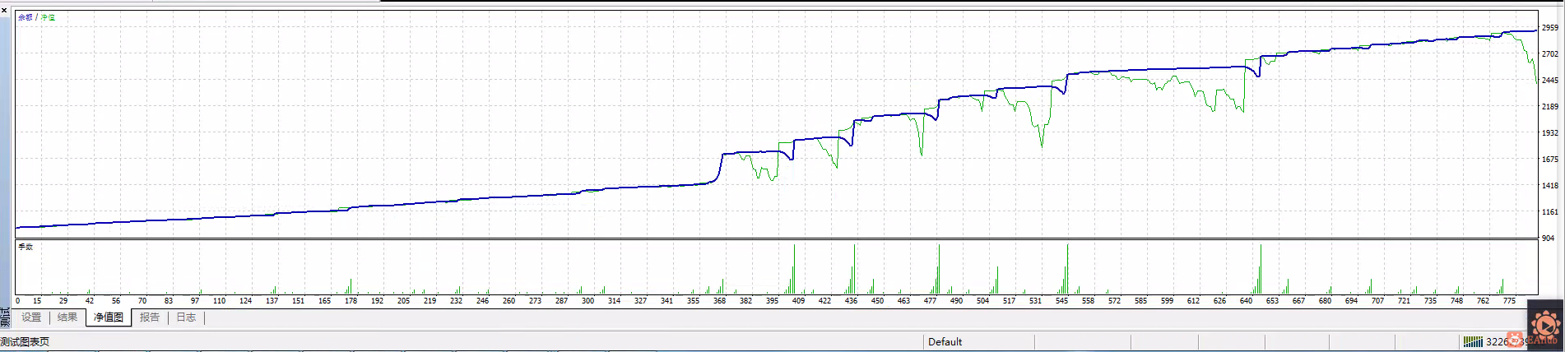Click the 178 mark on the horizontal axis
The width and height of the screenshot is (1565, 352).
click(x=351, y=301)
